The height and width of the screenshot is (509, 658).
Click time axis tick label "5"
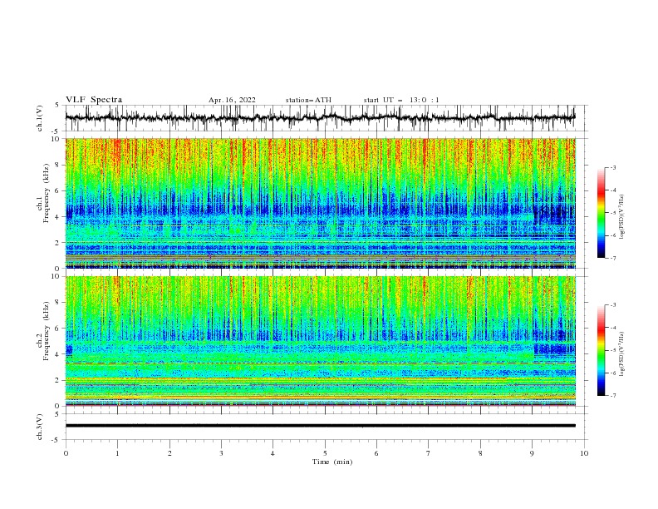pos(325,453)
